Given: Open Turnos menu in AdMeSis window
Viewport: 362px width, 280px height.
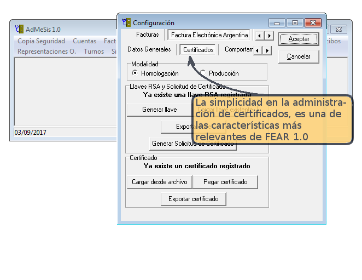Looking at the screenshot, I should [x=94, y=52].
